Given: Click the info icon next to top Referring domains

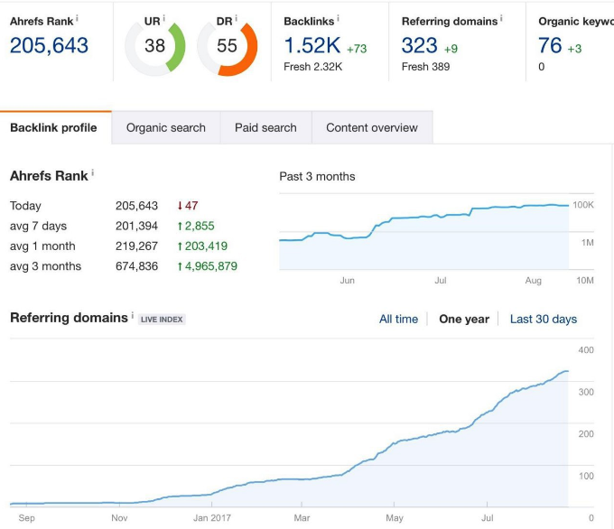Looking at the screenshot, I should tap(501, 18).
